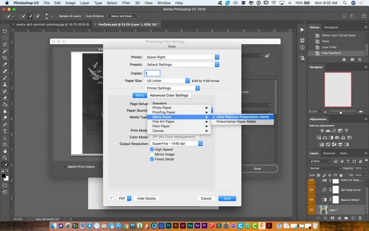Click inside the Copies input field
The width and height of the screenshot is (369, 231).
click(152, 73)
